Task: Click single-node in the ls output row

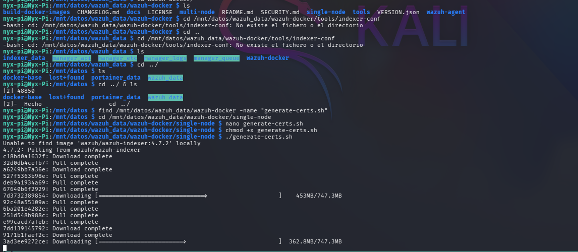Action: (326, 12)
